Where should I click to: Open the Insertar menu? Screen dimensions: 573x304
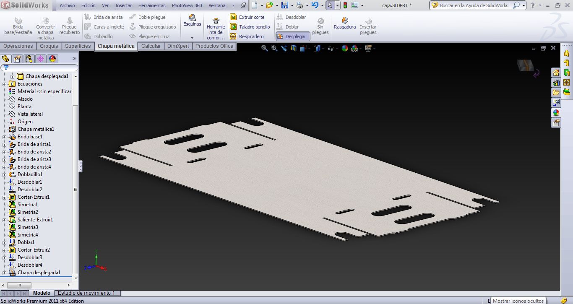coord(123,5)
